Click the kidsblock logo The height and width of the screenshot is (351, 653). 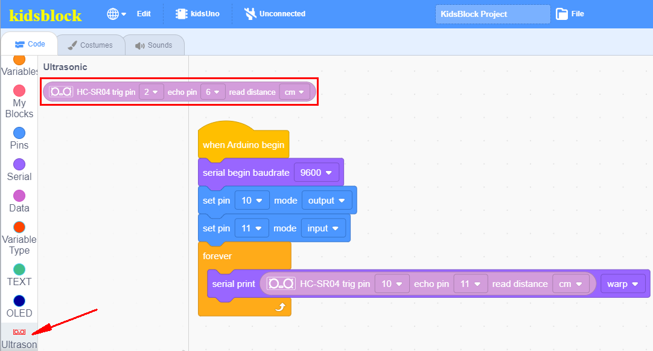pyautogui.click(x=45, y=16)
